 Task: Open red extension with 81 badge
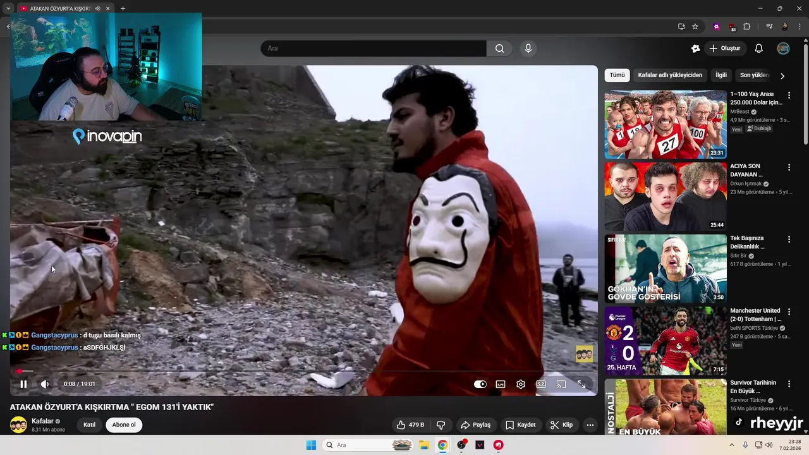click(x=732, y=27)
